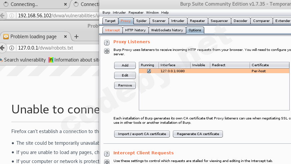Viewport: 291px width, 164px height.
Task: Click the Proxy Listeners gear options icon
Action: click(x=107, y=51)
